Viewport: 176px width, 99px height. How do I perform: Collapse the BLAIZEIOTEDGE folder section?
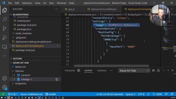[x=11, y=15]
